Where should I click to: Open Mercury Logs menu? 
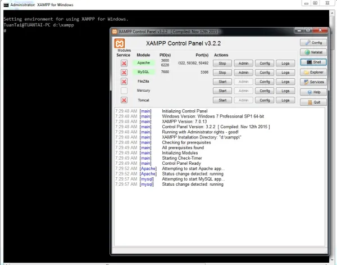click(x=285, y=91)
